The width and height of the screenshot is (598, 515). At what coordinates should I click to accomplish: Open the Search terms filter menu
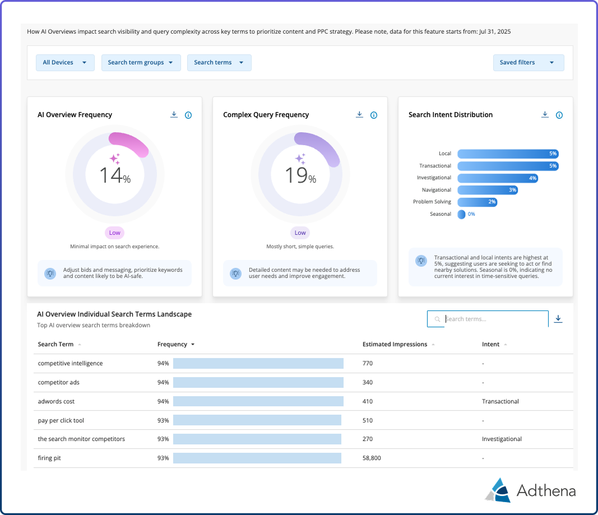coord(219,63)
